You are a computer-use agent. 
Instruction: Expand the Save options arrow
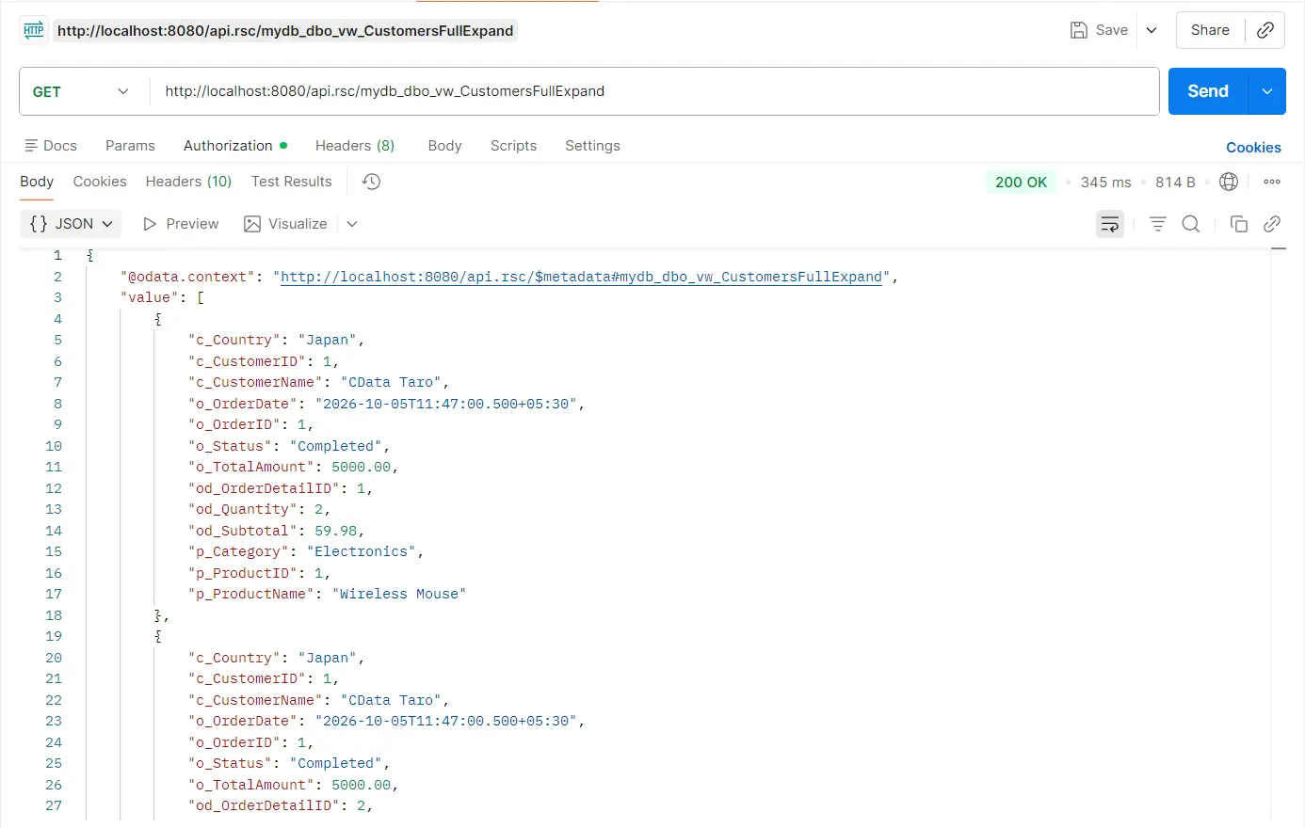click(x=1152, y=30)
